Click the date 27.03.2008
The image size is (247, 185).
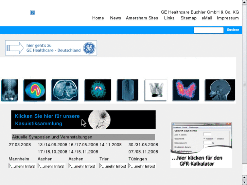coord(20,145)
